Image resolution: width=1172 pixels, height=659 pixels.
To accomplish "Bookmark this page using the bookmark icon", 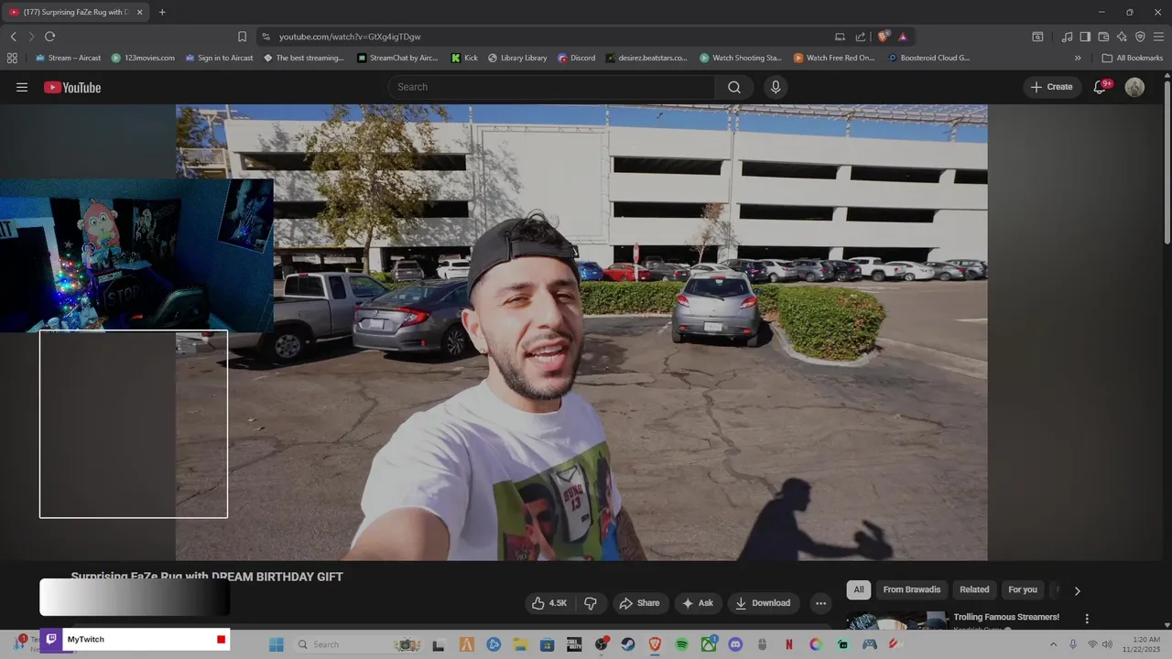I will click(x=242, y=37).
